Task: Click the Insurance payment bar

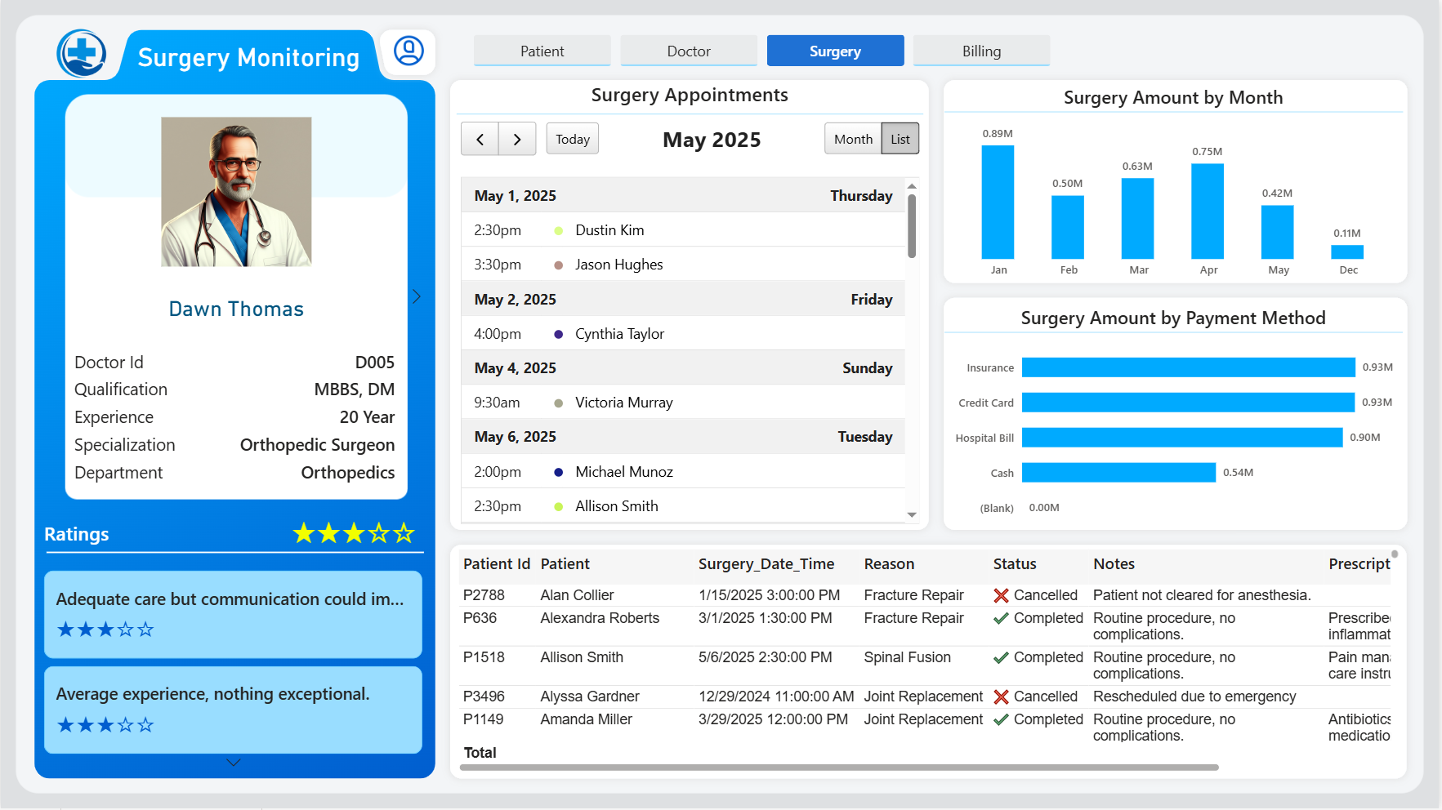Action: point(1189,367)
